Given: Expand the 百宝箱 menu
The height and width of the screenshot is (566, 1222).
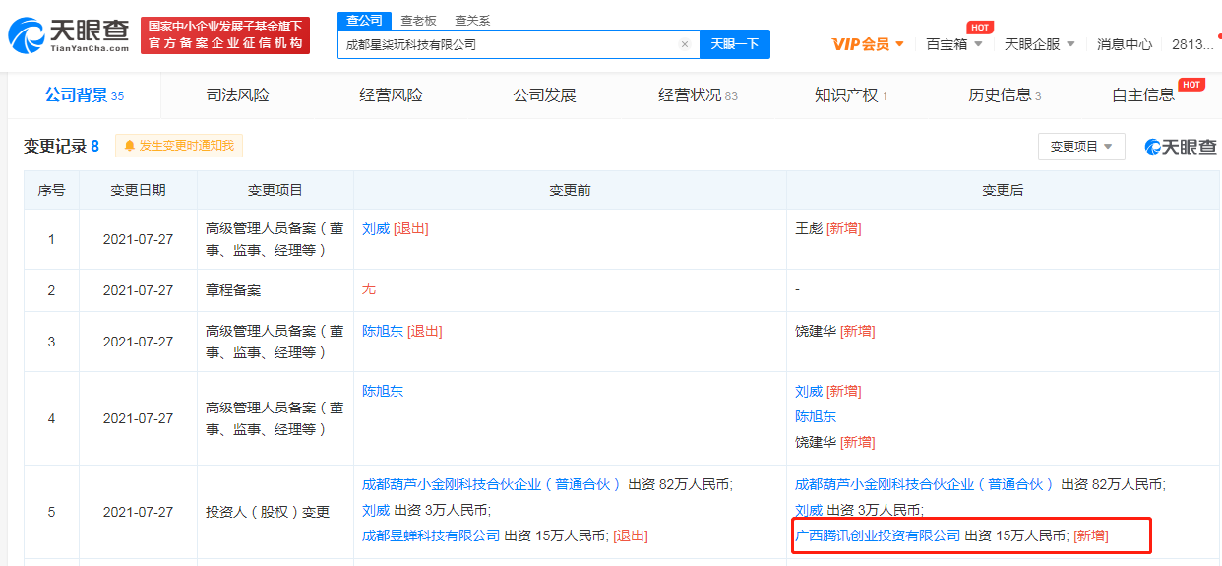Looking at the screenshot, I should point(954,44).
